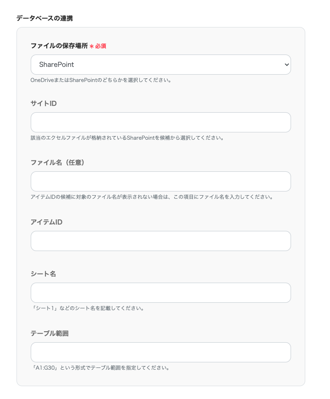The height and width of the screenshot is (399, 330).
Task: Click the ファイル名（任意） label
Action: (x=57, y=163)
